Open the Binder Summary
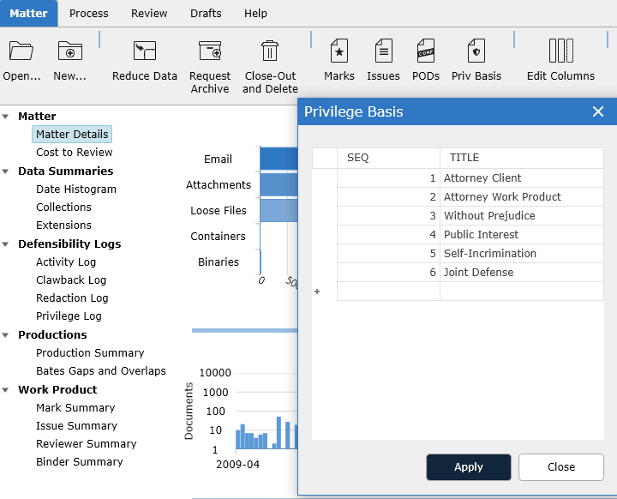Viewport: 617px width, 499px height. (x=80, y=462)
